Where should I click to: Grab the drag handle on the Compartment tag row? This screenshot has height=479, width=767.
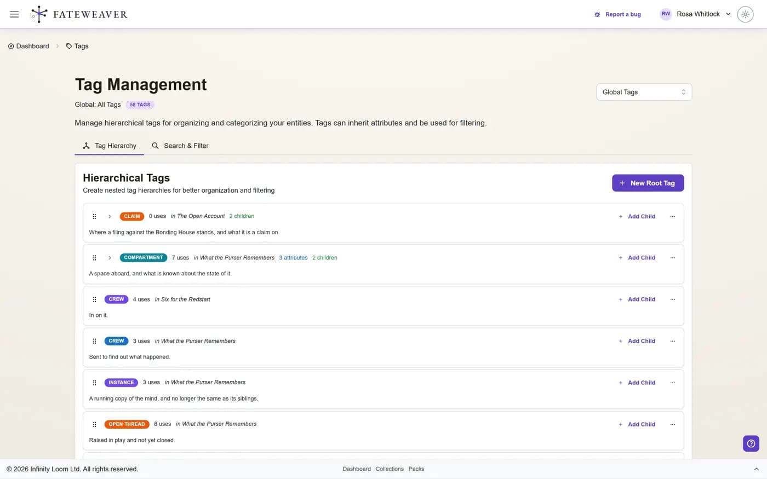click(94, 258)
